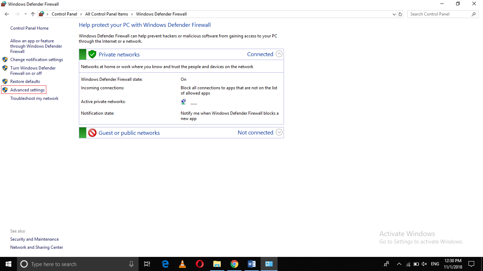Click the active private networks computer icon
The image size is (483, 271).
point(183,101)
